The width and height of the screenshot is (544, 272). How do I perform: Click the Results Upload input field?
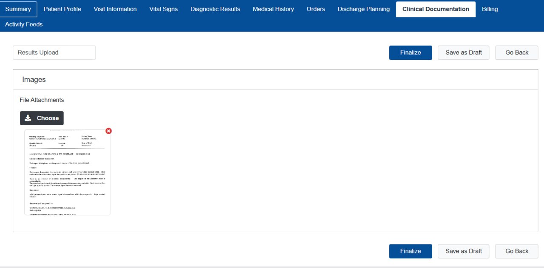pos(54,53)
